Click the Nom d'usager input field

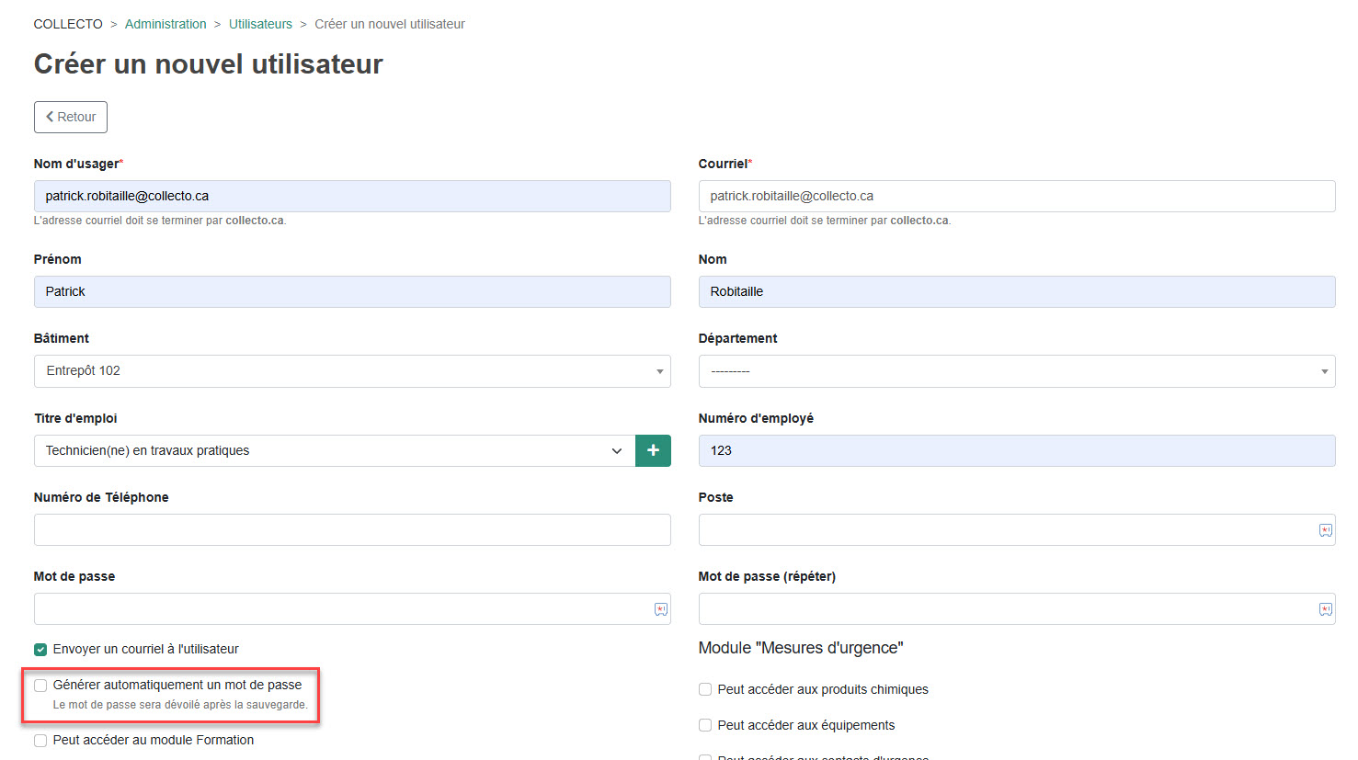point(351,196)
